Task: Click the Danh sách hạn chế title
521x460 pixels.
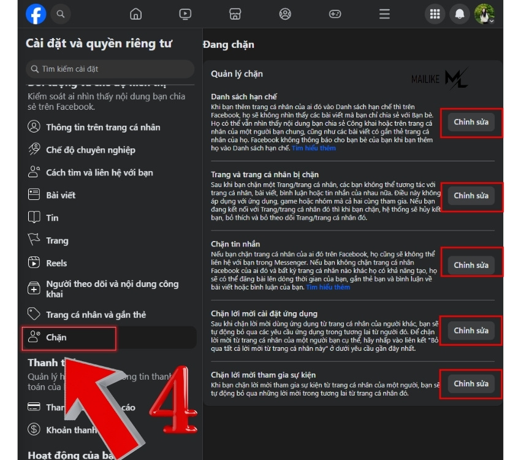Action: [x=243, y=97]
